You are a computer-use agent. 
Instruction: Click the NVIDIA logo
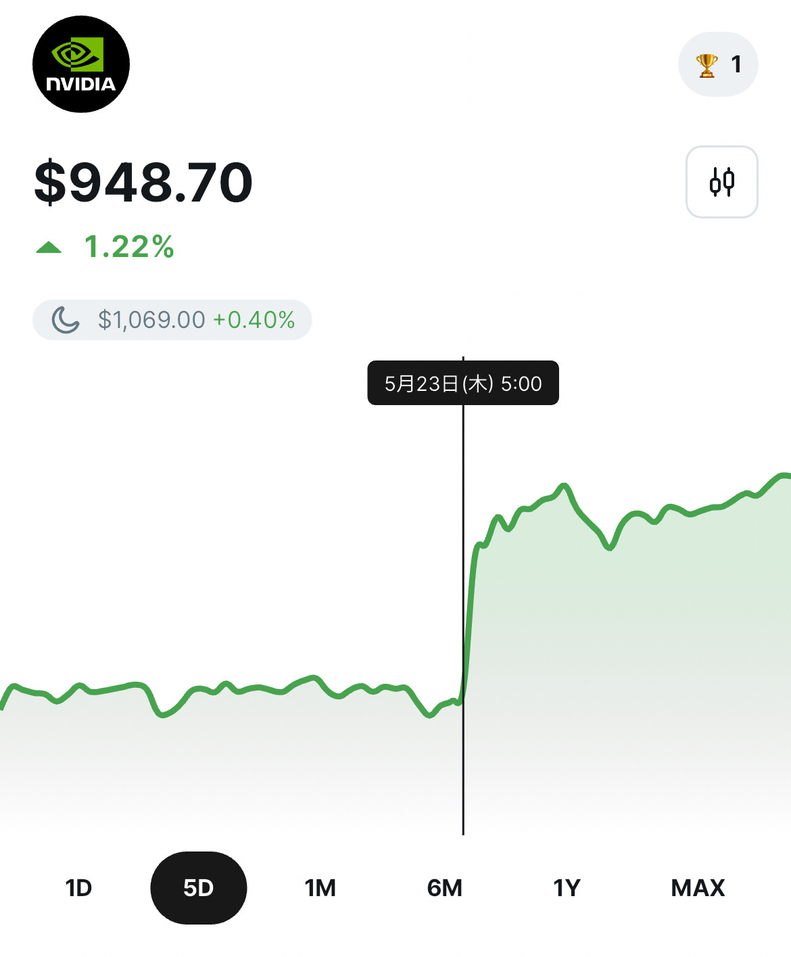[81, 64]
